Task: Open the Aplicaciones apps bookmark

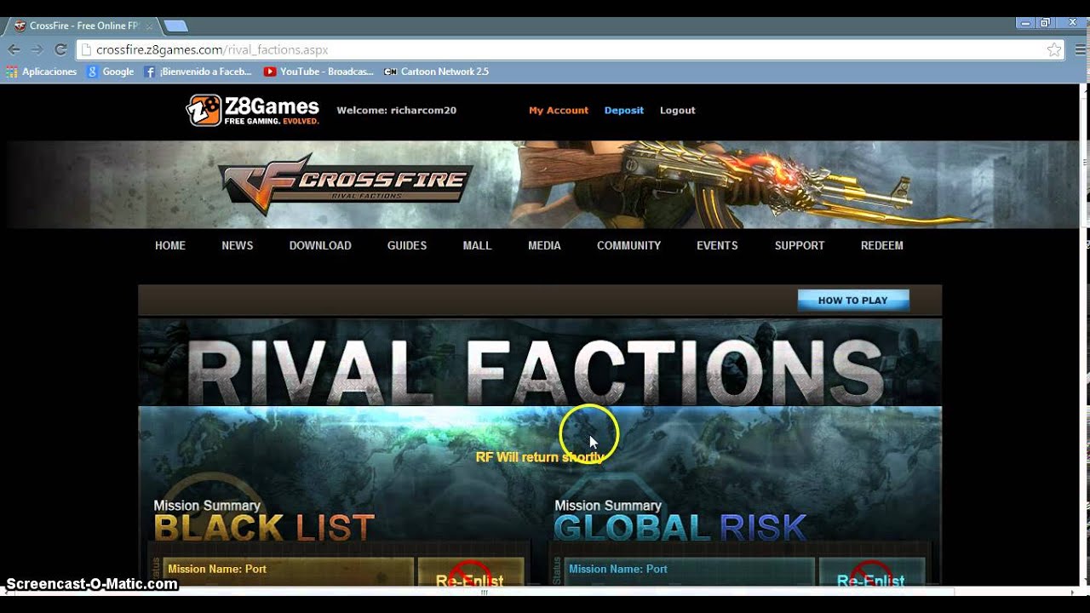Action: 41,72
